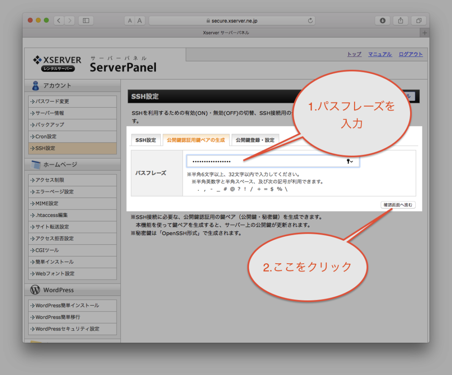
Task: Click the ServerPanel title text
Action: [x=123, y=68]
